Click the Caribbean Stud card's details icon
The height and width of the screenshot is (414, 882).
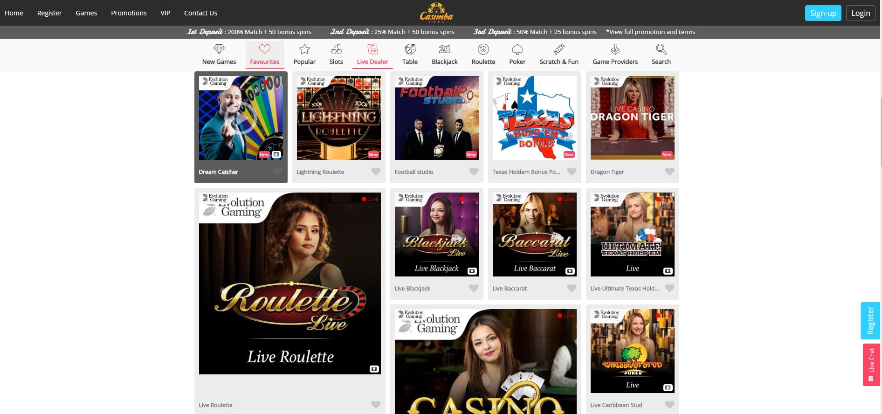[x=668, y=387]
